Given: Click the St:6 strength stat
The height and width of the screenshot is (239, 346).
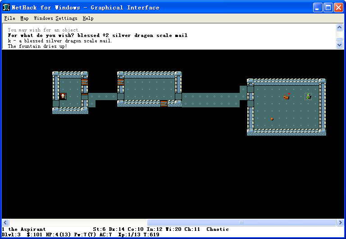Looking at the screenshot, I should tap(99, 229).
